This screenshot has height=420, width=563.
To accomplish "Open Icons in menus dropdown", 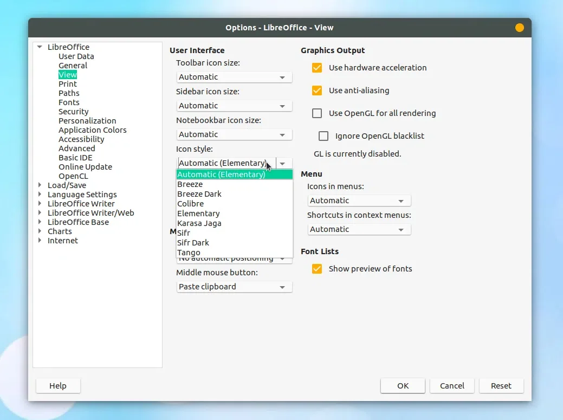I will pos(359,201).
